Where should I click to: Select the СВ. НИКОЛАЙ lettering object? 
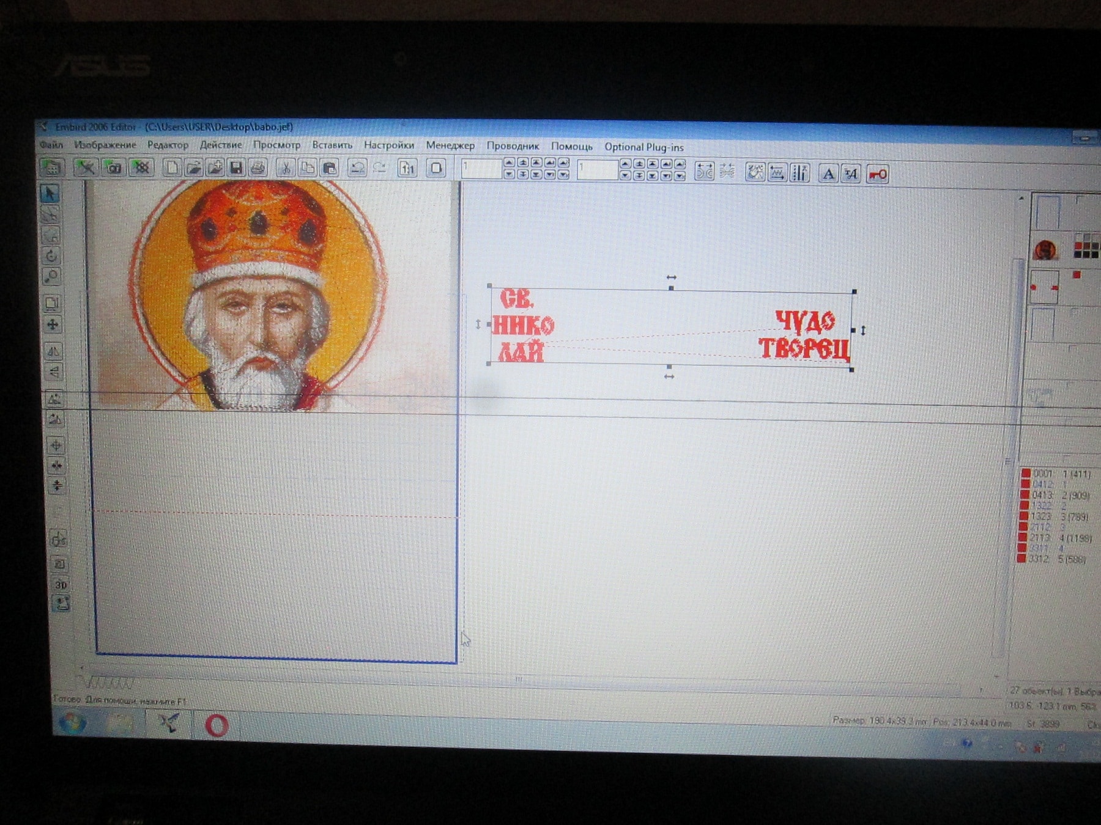click(522, 326)
